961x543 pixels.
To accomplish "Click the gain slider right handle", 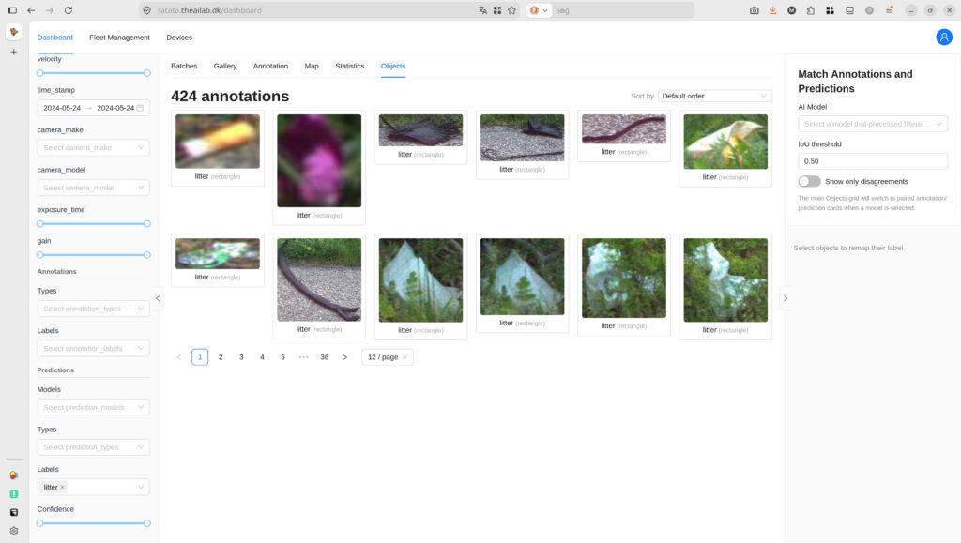I will point(147,255).
